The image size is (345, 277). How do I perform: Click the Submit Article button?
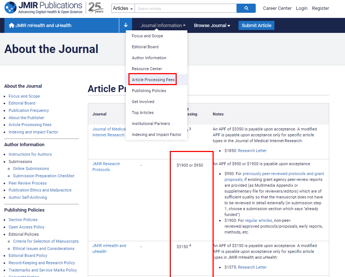point(256,26)
